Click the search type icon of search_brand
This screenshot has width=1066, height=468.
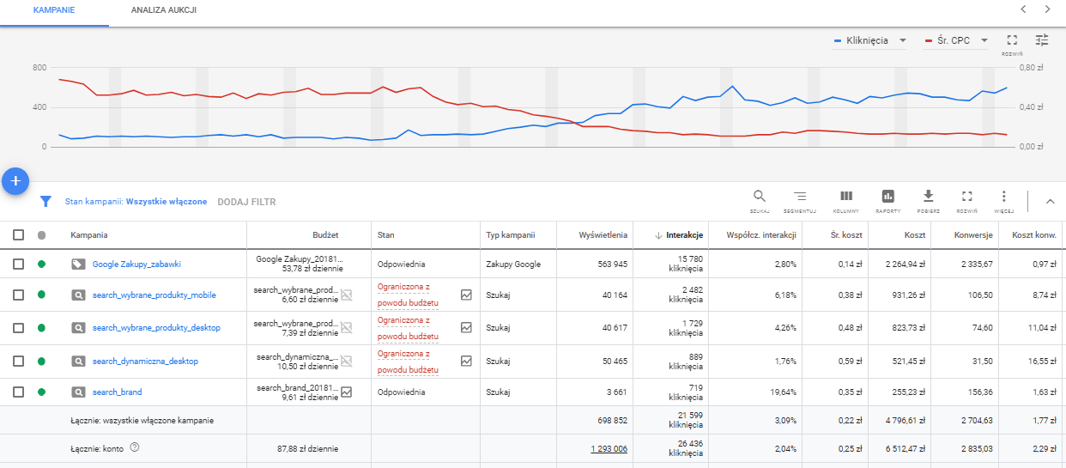78,392
